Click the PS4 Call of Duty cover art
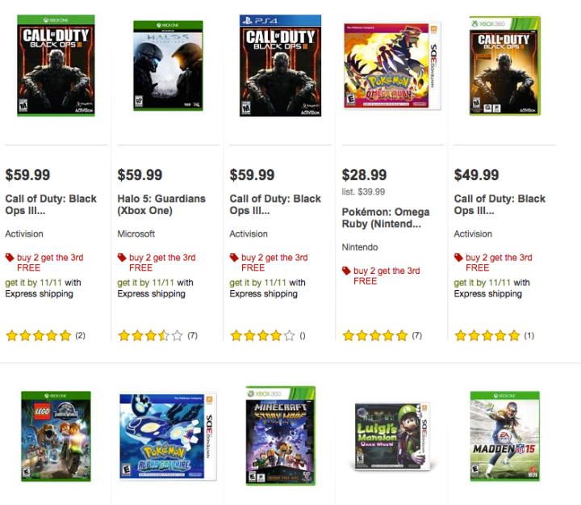The height and width of the screenshot is (505, 581). (x=280, y=65)
